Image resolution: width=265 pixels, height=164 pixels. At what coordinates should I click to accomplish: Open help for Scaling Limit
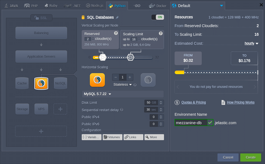click(x=161, y=33)
